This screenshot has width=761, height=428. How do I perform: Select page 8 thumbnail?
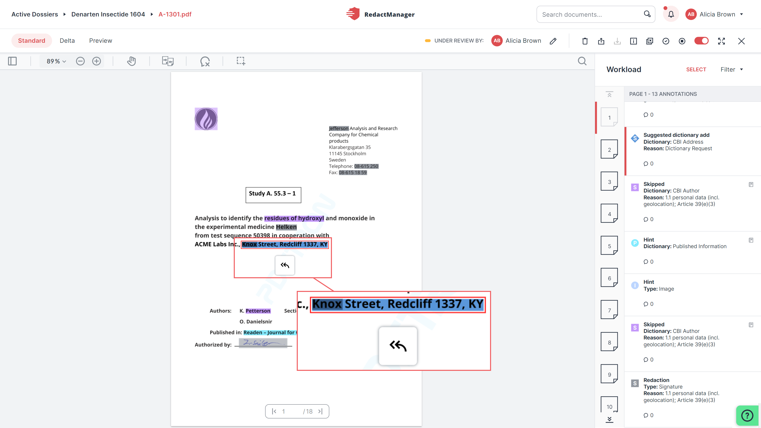pyautogui.click(x=609, y=342)
